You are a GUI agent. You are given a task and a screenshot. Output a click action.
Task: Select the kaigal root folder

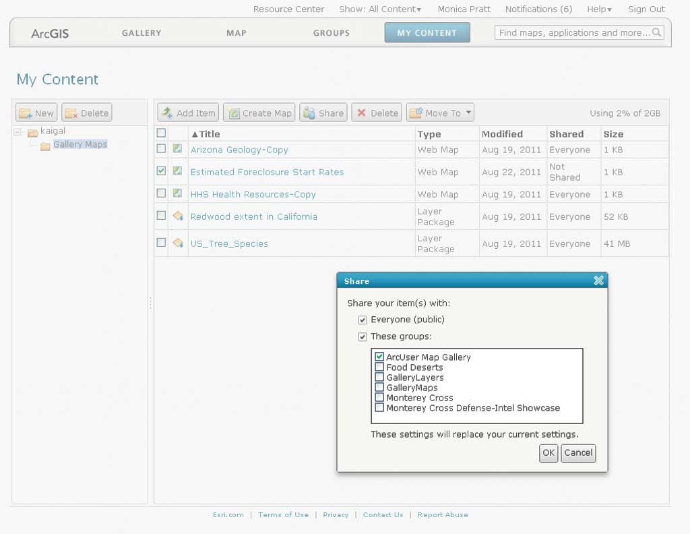point(53,131)
